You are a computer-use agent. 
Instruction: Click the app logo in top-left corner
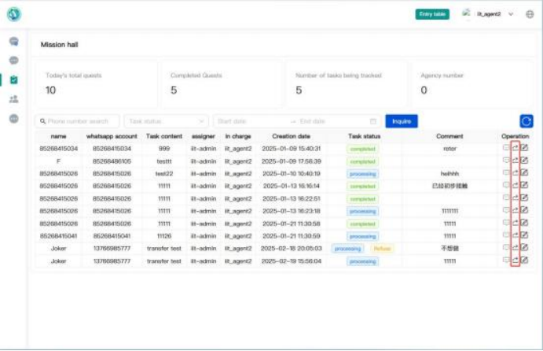coord(14,14)
